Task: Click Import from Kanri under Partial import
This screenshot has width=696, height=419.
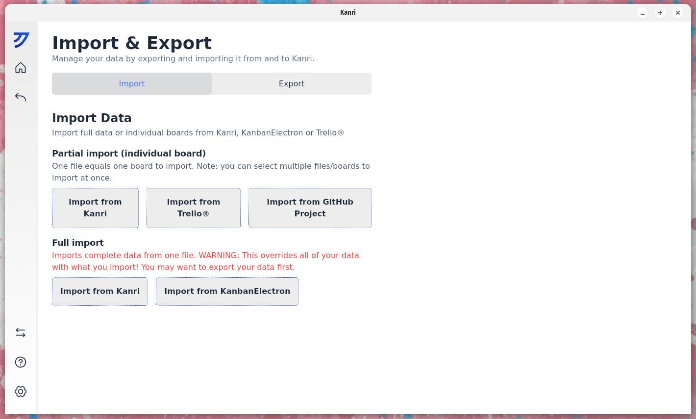Action: [95, 208]
